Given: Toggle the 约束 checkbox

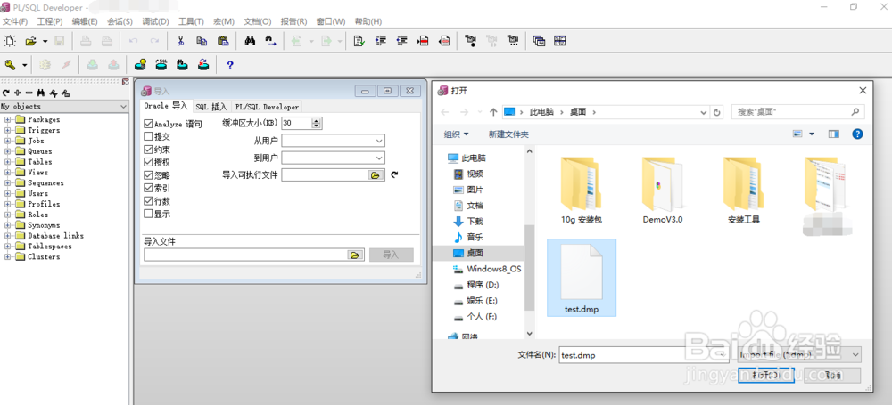Looking at the screenshot, I should point(148,150).
